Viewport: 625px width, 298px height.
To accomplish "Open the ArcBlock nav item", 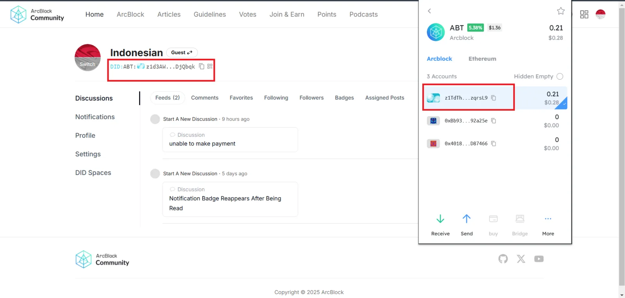I will (x=130, y=14).
